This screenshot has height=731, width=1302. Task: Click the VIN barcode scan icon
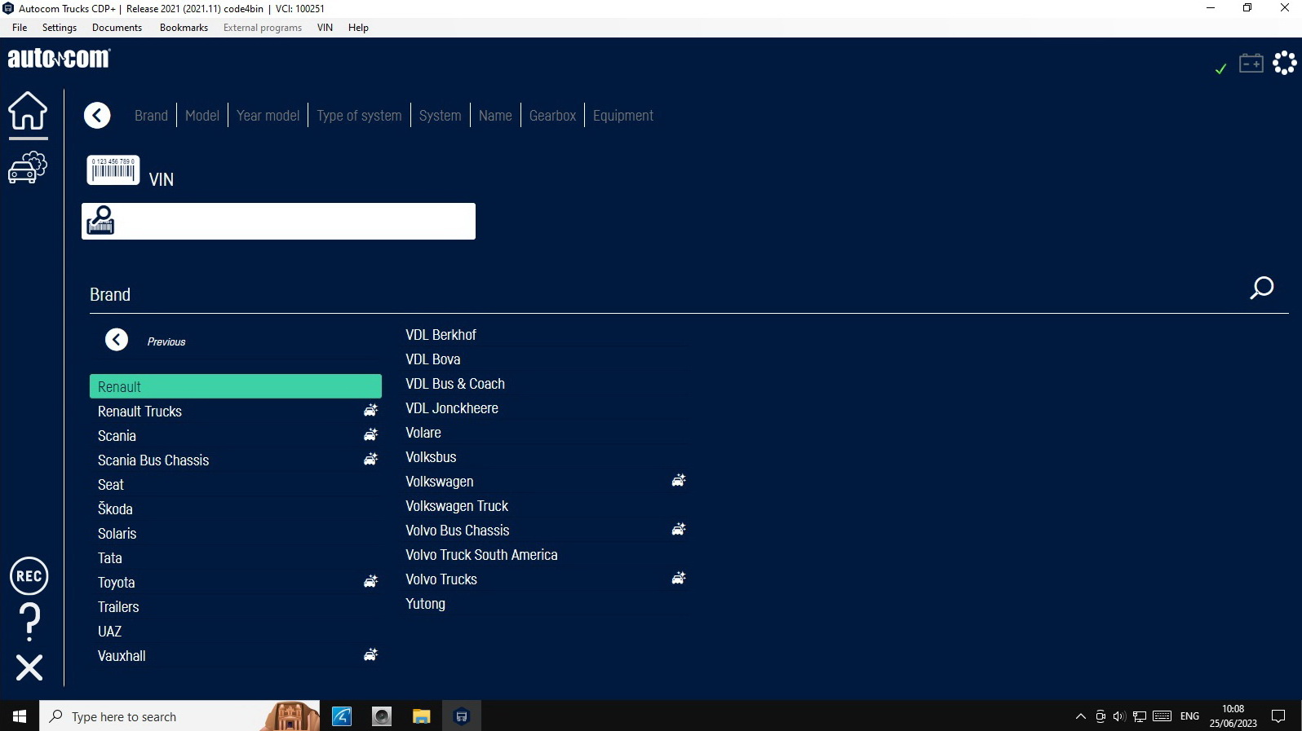[113, 170]
